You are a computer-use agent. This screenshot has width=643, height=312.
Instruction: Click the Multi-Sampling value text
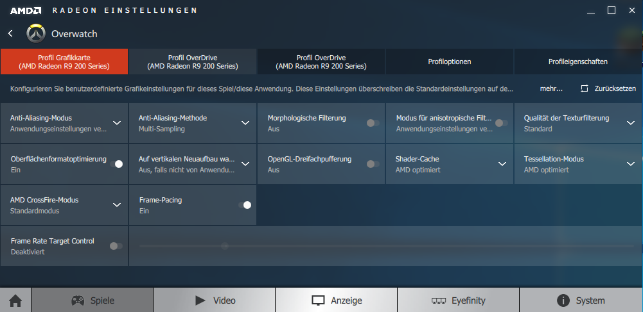[x=162, y=129]
